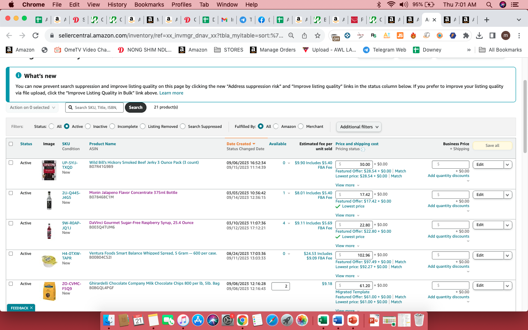
Task: Toggle the Chrome side panel icon
Action: coord(492,35)
